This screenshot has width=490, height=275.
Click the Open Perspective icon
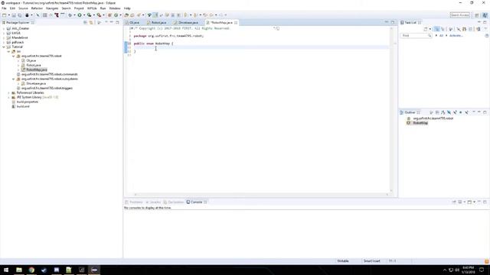(x=476, y=15)
